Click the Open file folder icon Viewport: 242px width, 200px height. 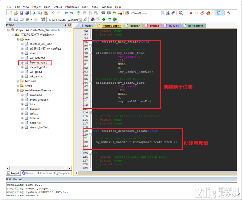[16, 13]
